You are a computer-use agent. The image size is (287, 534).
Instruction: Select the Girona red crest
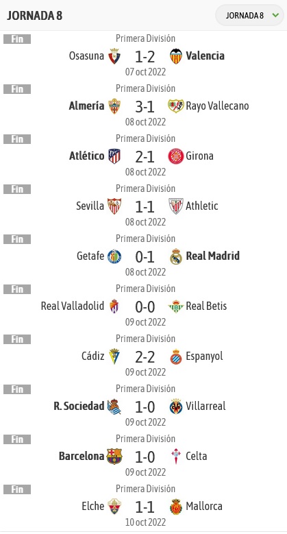click(176, 156)
